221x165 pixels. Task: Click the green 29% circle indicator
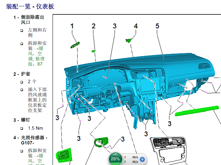115,159
